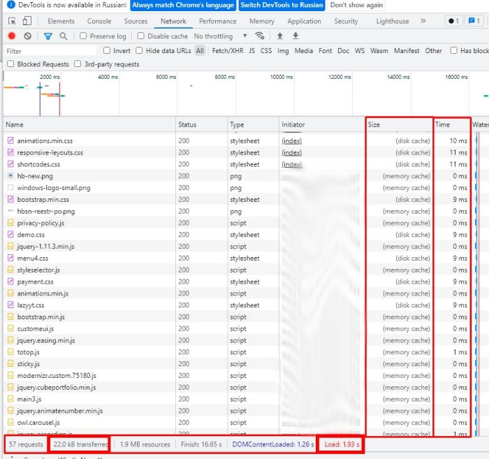Open the No throttling dropdown

221,36
